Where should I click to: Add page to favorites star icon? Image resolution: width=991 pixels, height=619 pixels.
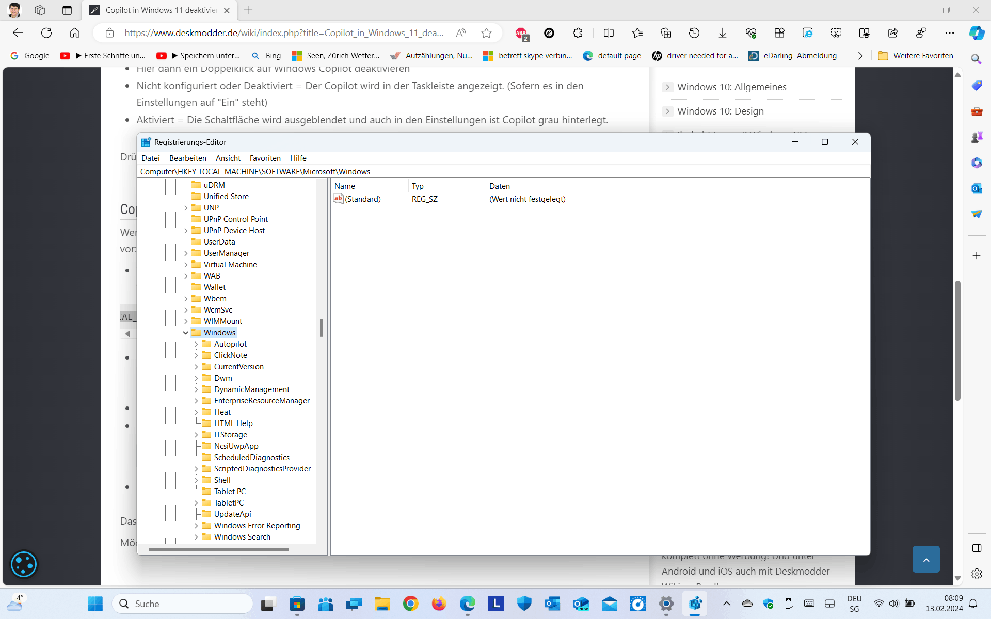pyautogui.click(x=486, y=33)
